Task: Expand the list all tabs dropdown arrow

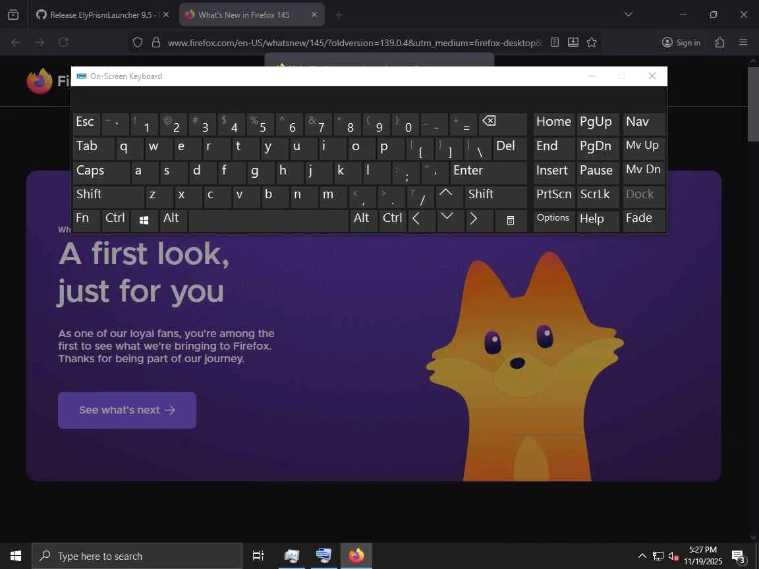Action: (x=629, y=14)
